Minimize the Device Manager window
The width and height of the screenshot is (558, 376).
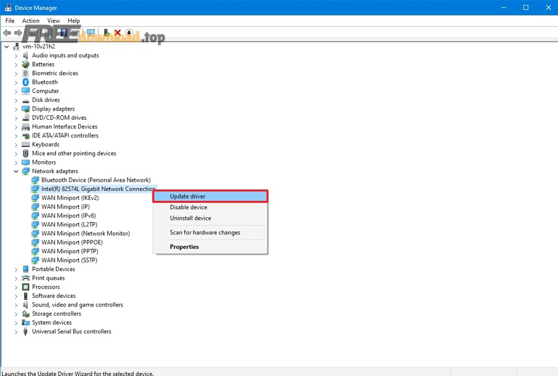pos(503,7)
